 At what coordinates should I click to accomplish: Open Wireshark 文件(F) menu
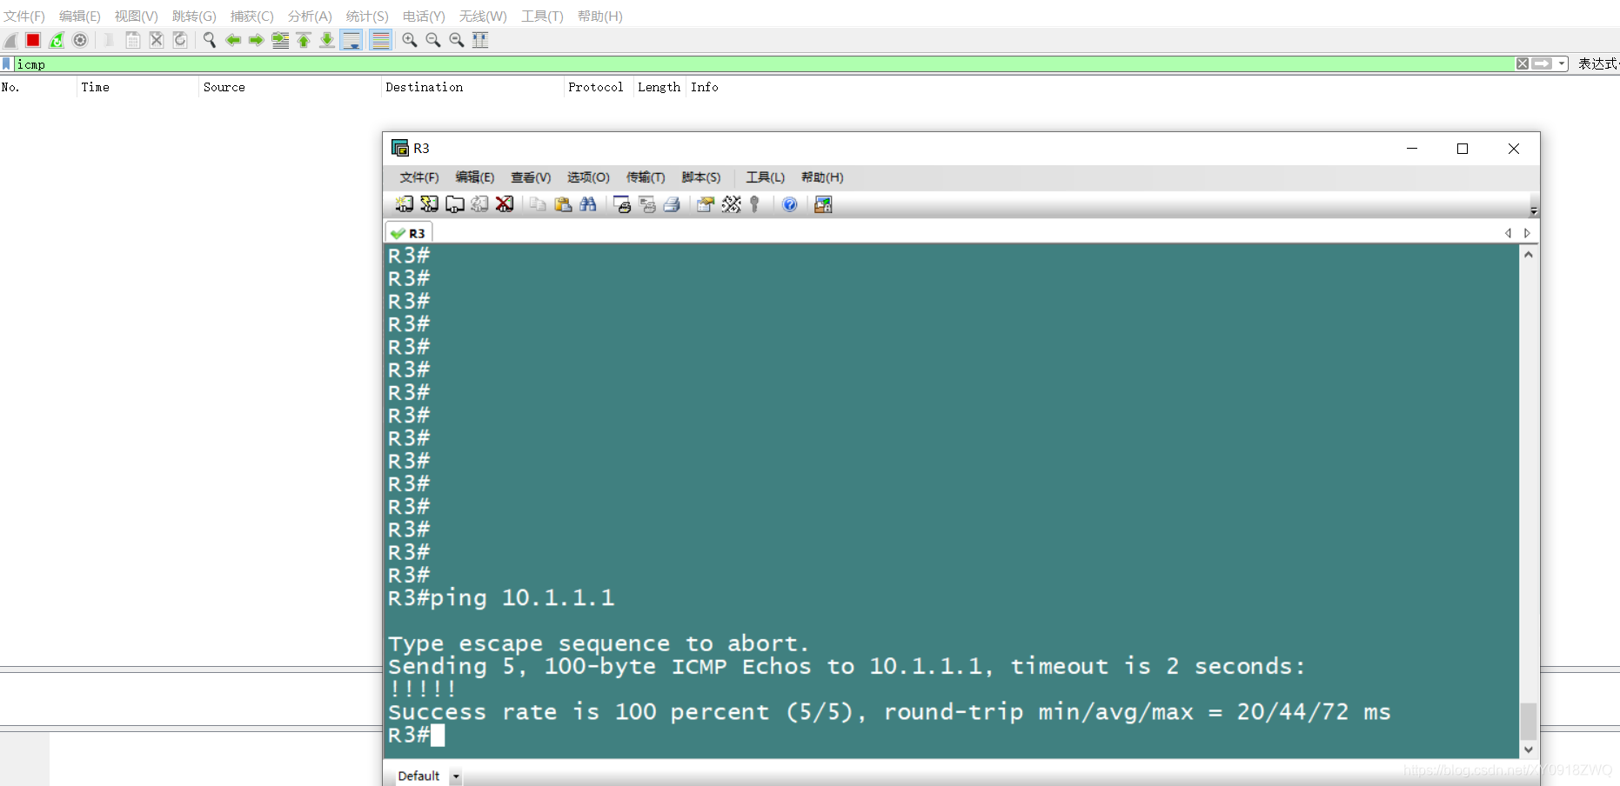pos(24,16)
